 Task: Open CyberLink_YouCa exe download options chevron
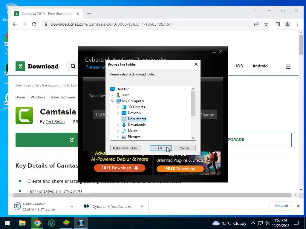142,206
